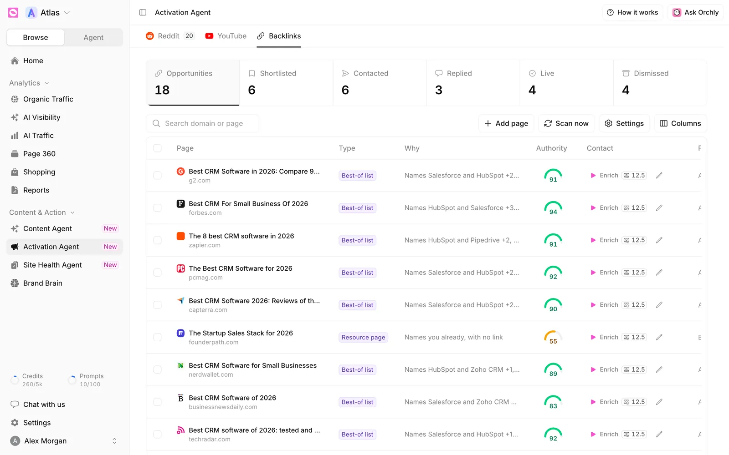The width and height of the screenshot is (729, 455).
Task: Click the Add page button
Action: (506, 123)
